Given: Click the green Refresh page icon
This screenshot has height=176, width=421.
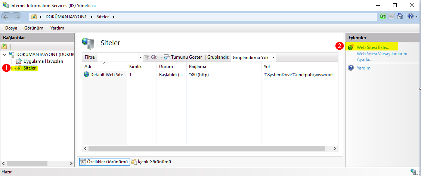Looking at the screenshot, I should tap(383, 16).
